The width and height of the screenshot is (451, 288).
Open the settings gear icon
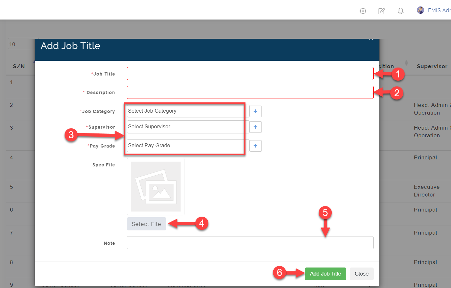(x=363, y=11)
